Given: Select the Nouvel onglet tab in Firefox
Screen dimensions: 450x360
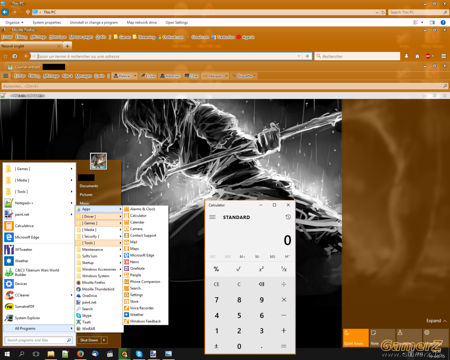Looking at the screenshot, I should tap(31, 46).
